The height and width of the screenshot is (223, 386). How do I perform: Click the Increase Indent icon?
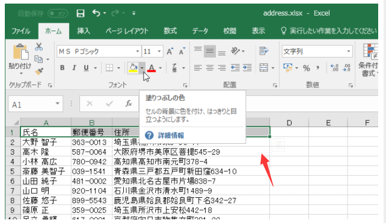click(247, 68)
